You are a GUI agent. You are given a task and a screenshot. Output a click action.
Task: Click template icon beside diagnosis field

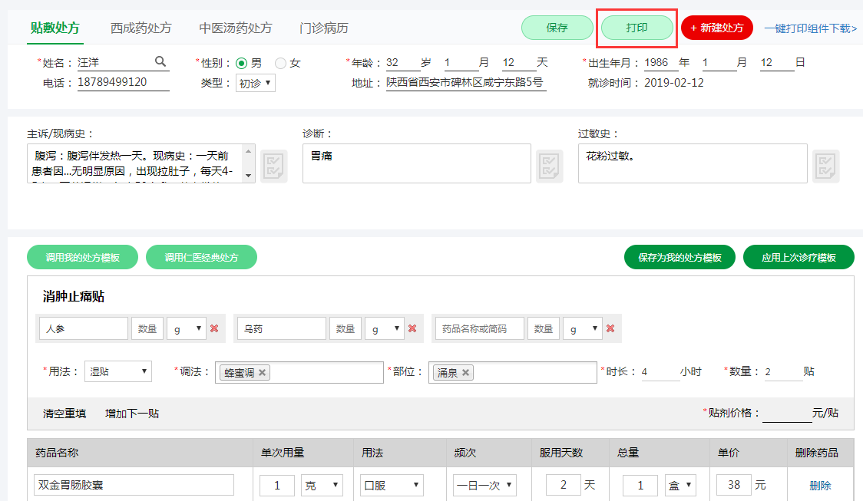[x=549, y=164]
